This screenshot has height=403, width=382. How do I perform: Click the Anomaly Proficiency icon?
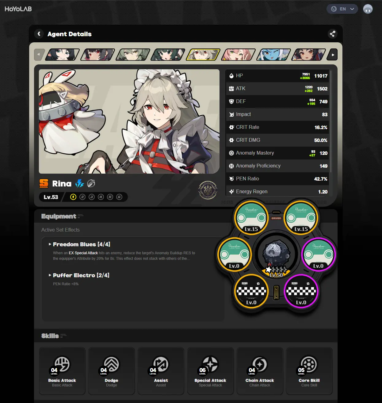[x=231, y=166]
